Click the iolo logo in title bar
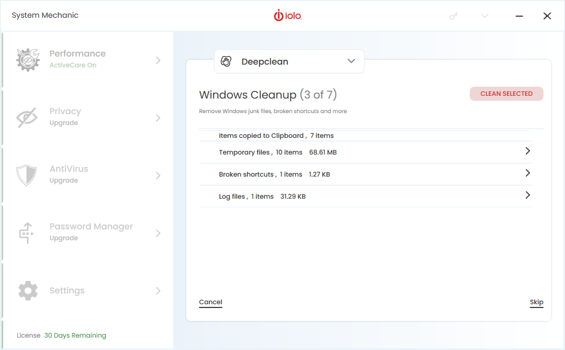Screen dimensions: 565x350 click(287, 16)
